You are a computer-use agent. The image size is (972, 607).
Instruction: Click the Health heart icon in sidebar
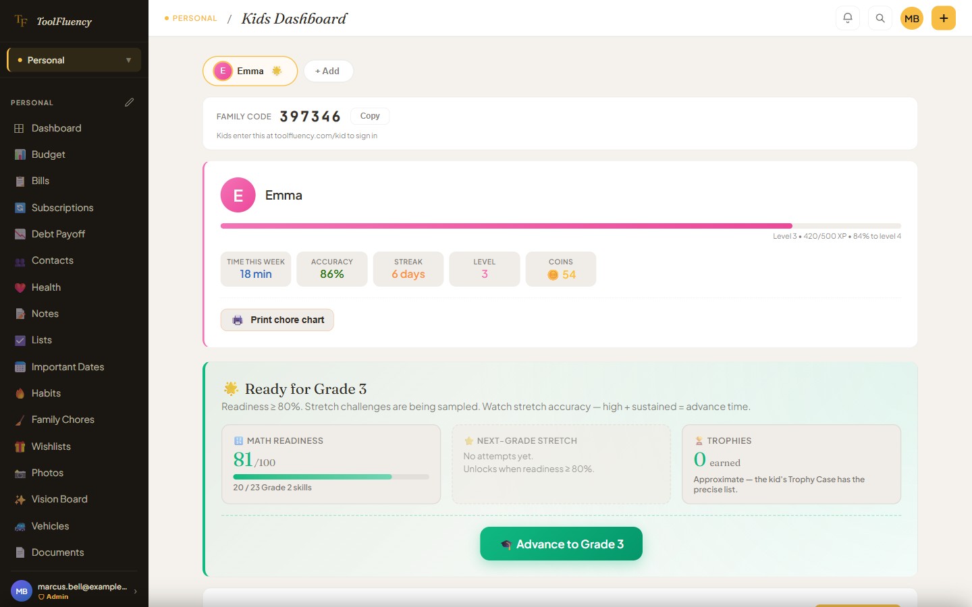coord(20,287)
